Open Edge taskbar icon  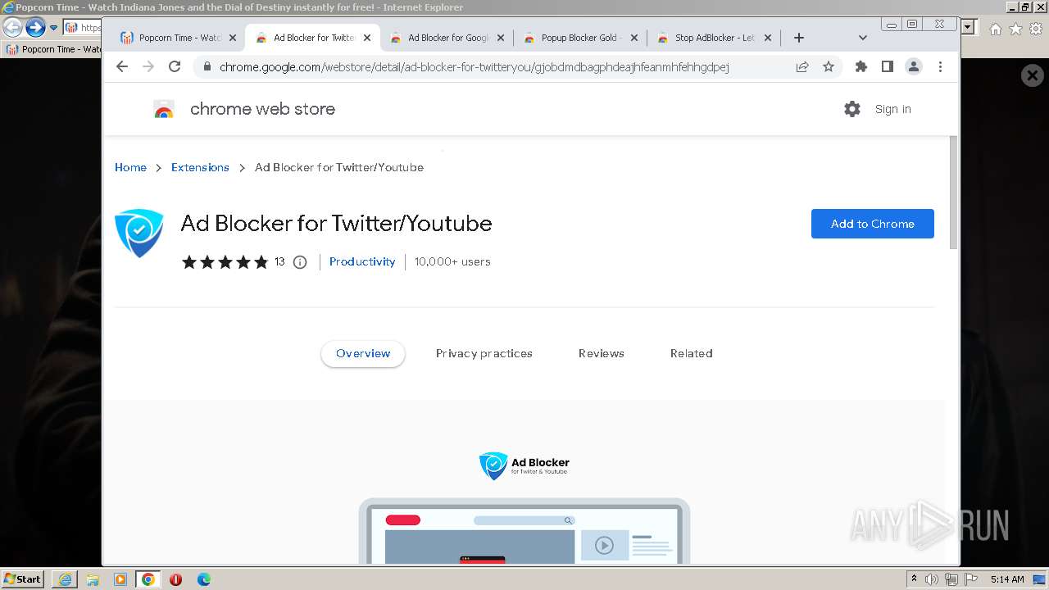[203, 579]
